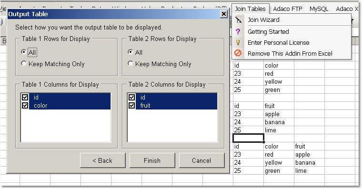Open the Adaco FTP menu

click(287, 9)
